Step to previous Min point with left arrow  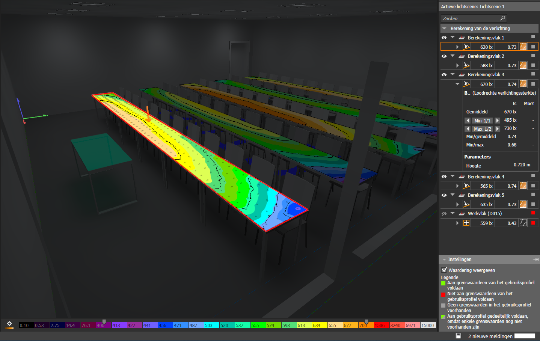pos(468,121)
